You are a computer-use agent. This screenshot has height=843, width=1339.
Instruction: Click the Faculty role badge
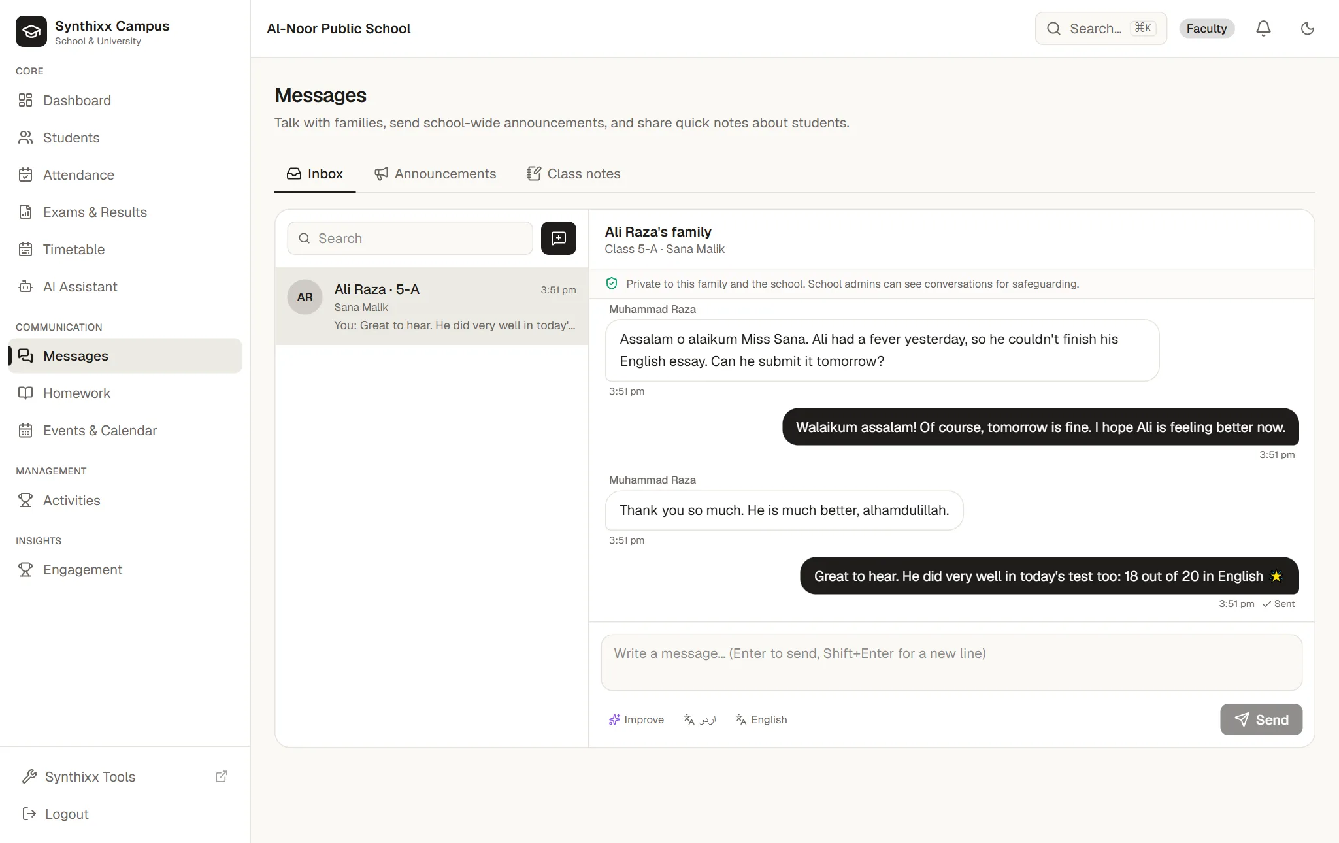[x=1206, y=28]
